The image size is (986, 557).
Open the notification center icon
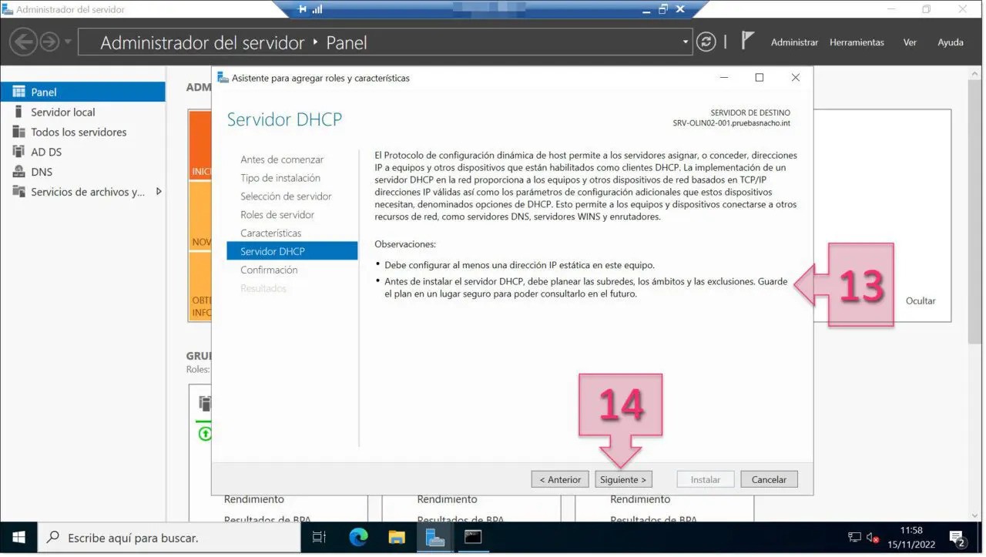point(957,537)
